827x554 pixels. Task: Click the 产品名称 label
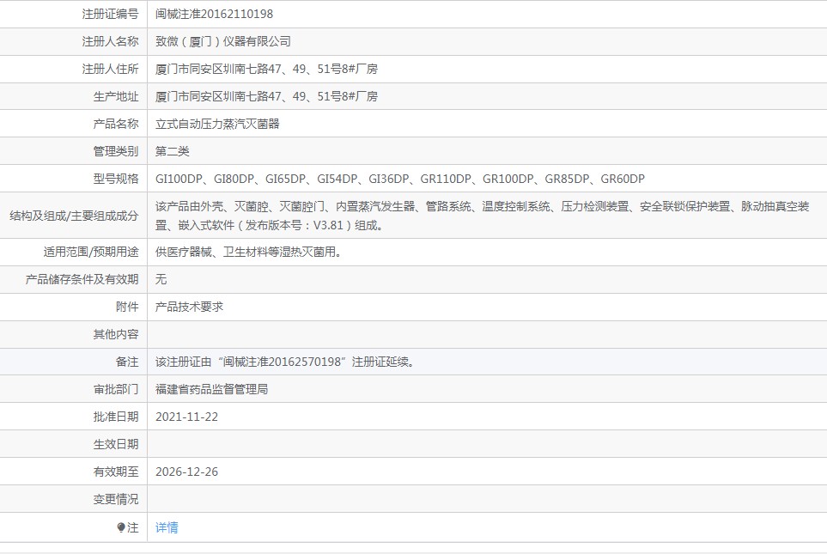click(x=116, y=124)
